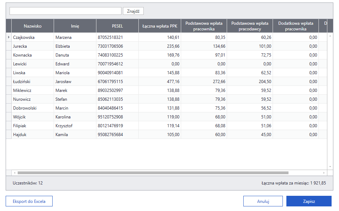Click the vertical scrollbar up arrow
Image resolution: width=339 pixels, height=211 pixels.
[x=330, y=36]
